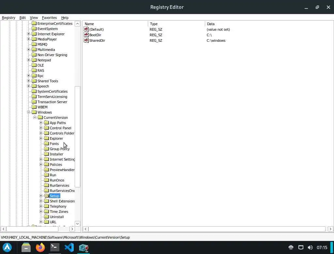This screenshot has height=254, width=334.
Task: Expand the App Paths key
Action: coord(41,123)
